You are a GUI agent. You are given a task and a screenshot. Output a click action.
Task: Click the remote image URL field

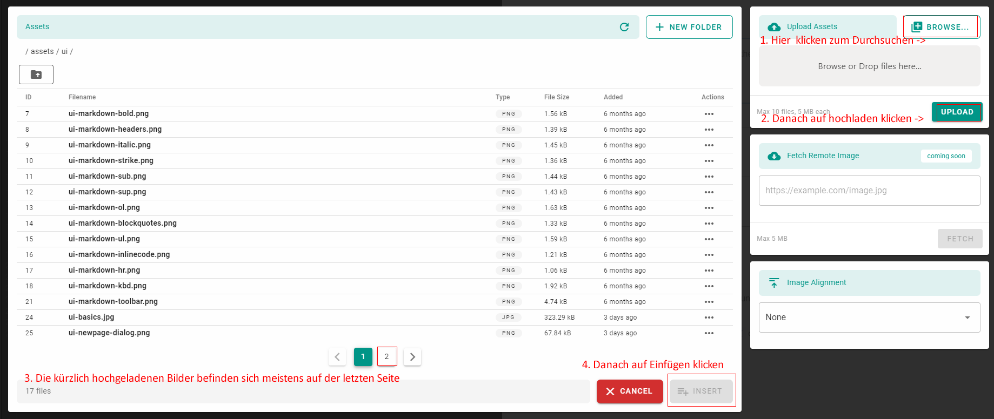869,191
